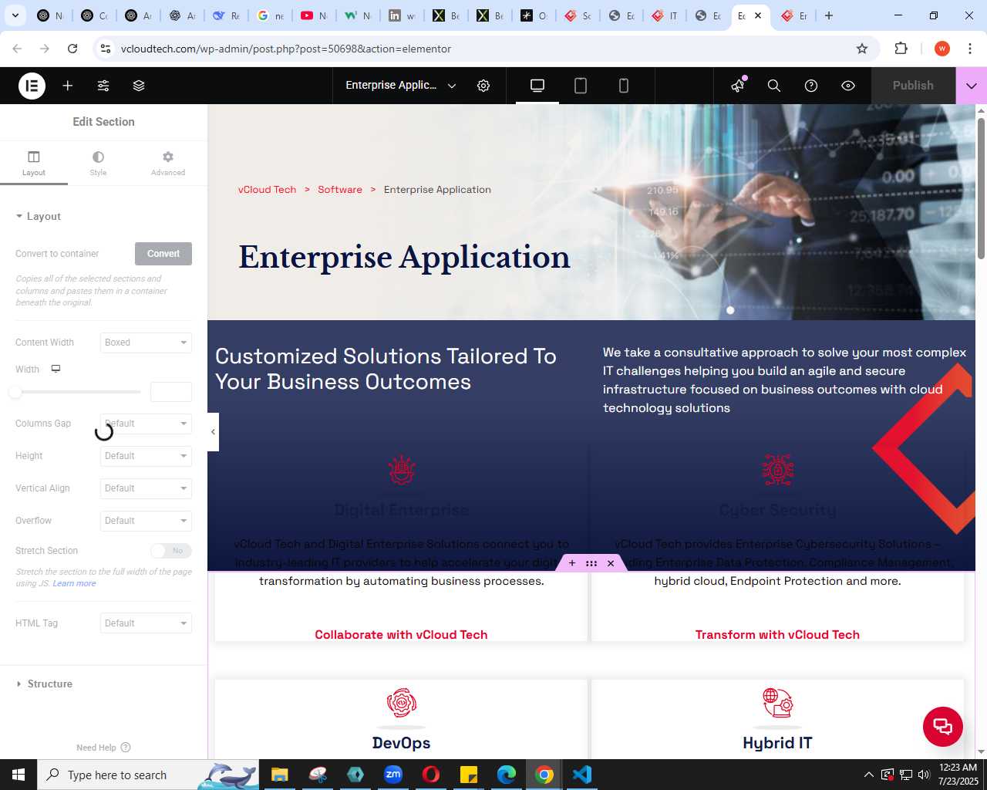Delete section with handle X icon
The image size is (987, 790).
[x=611, y=563]
